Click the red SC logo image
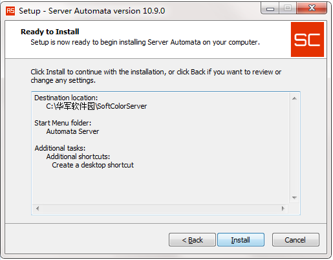This screenshot has width=333, height=260. [x=307, y=39]
